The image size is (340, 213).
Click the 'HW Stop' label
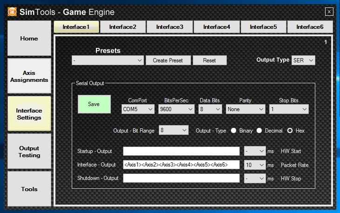pyautogui.click(x=291, y=179)
